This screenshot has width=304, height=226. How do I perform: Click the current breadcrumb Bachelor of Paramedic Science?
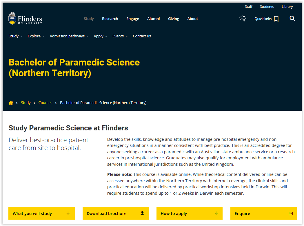pyautogui.click(x=103, y=103)
